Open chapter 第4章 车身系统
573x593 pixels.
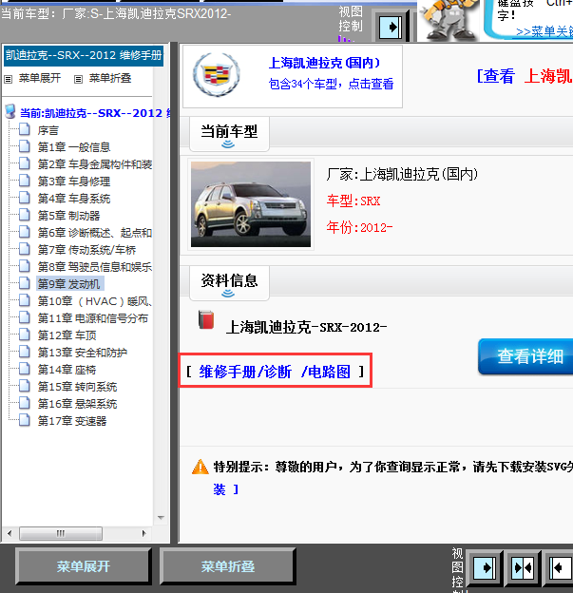pos(74,199)
